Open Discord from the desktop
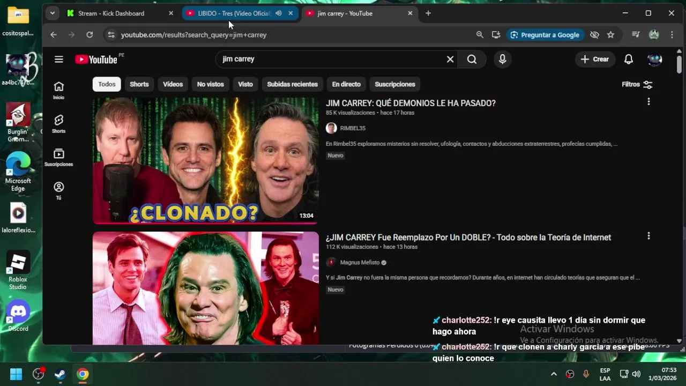This screenshot has height=386, width=686. (18, 316)
